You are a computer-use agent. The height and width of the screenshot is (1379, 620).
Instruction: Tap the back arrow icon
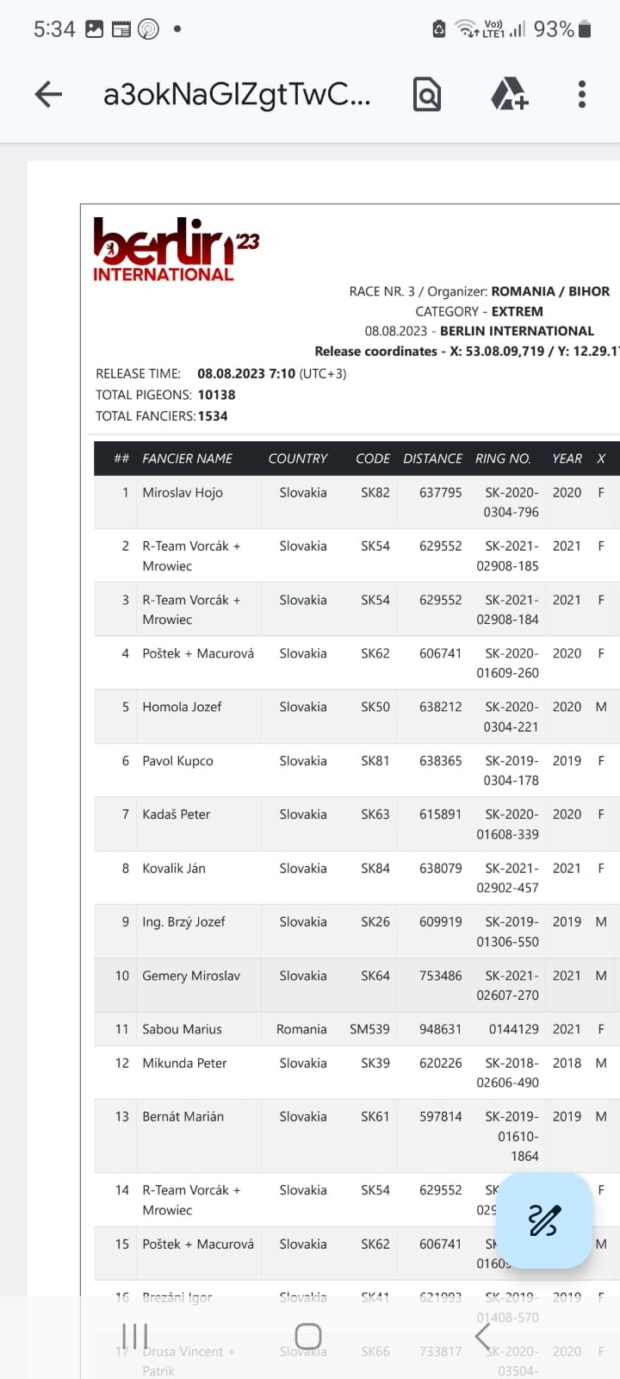[x=48, y=94]
